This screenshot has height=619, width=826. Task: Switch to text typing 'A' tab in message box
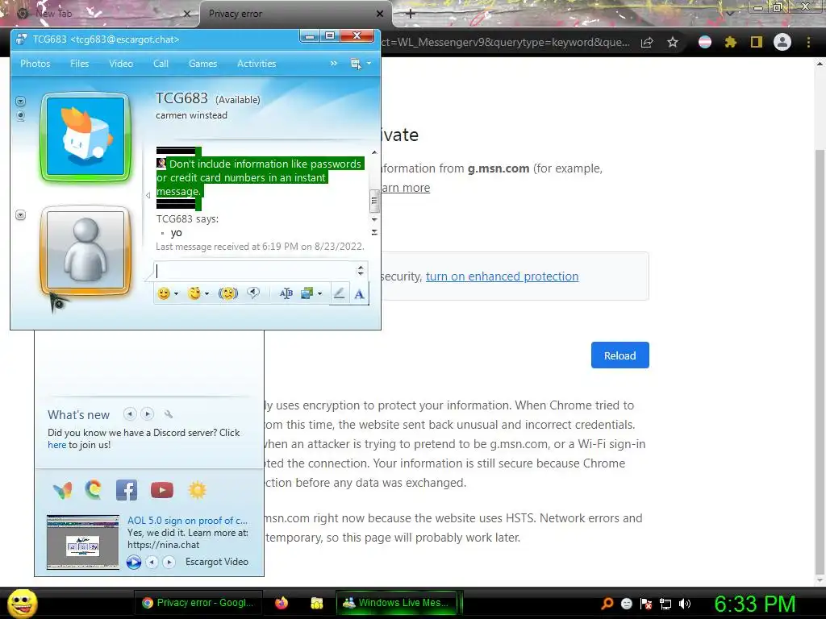click(359, 293)
